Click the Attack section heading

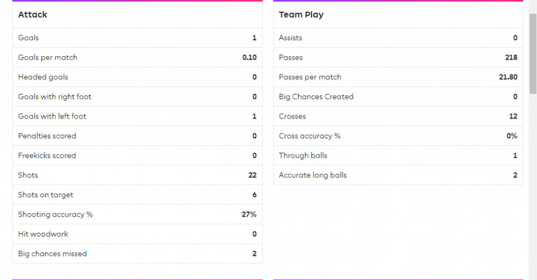(x=33, y=15)
